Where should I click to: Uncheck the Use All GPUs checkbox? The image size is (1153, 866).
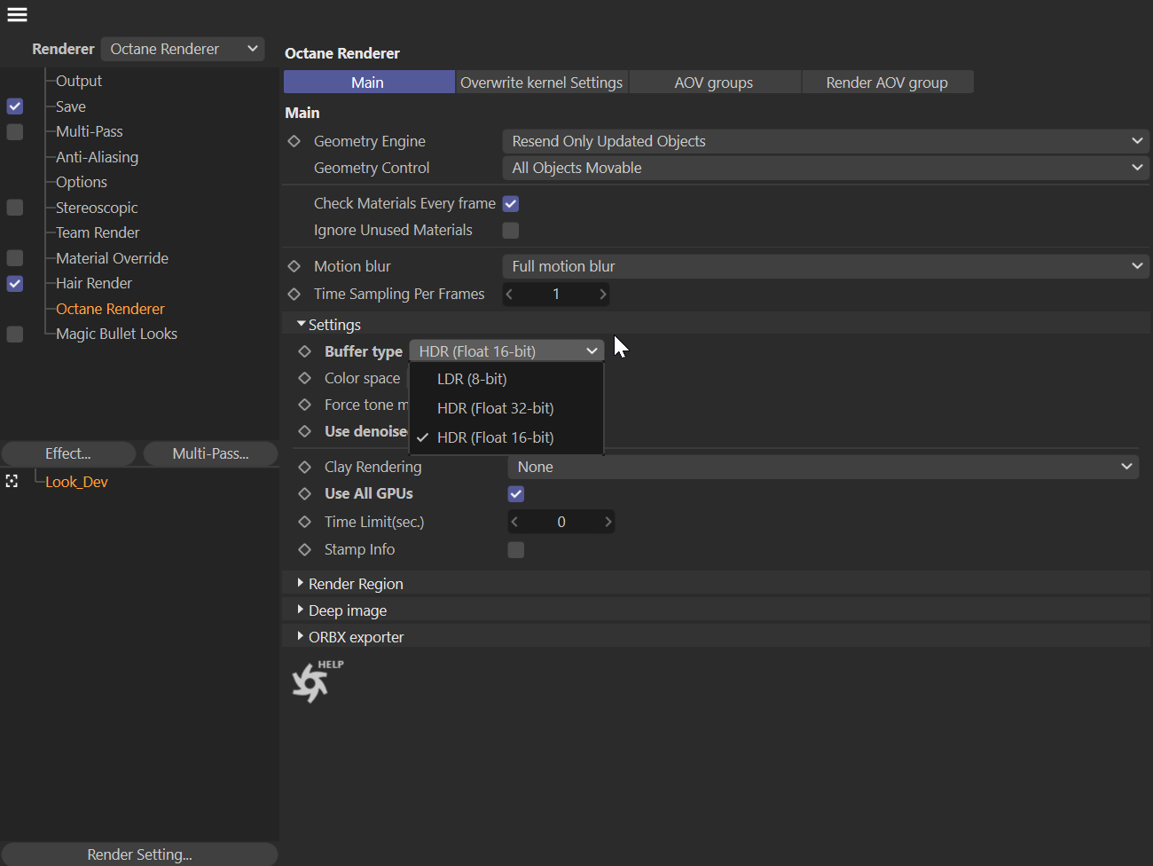click(516, 493)
